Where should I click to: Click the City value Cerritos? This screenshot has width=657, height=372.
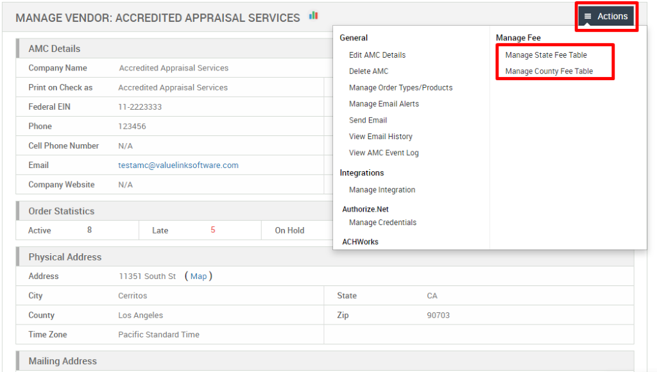132,296
